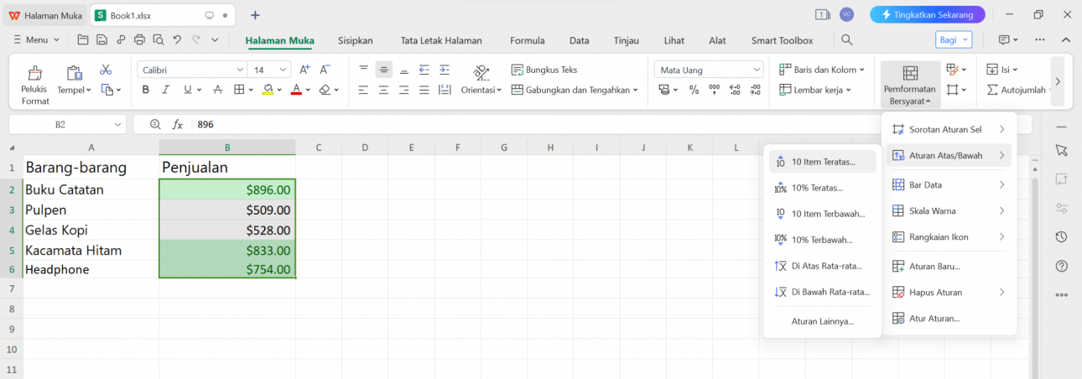Open the fill color yellow swatch button

pyautogui.click(x=267, y=90)
